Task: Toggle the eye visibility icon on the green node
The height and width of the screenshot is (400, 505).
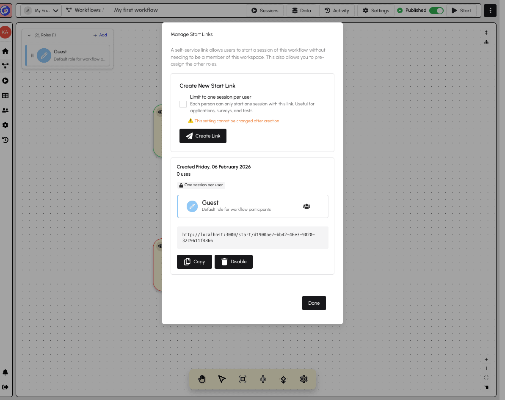Action: click(160, 112)
